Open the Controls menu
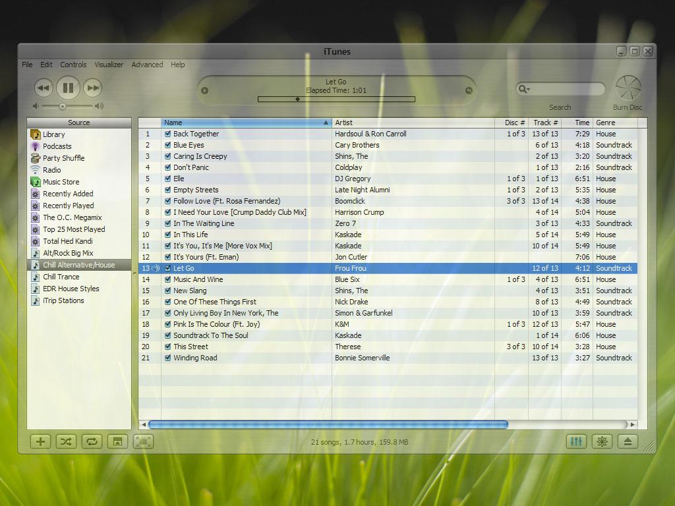675x506 pixels. pyautogui.click(x=73, y=65)
